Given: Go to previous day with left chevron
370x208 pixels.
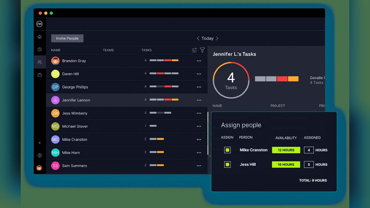Looking at the screenshot, I should tap(198, 38).
